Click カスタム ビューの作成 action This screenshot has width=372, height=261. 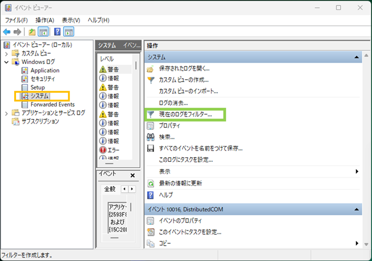coord(183,80)
